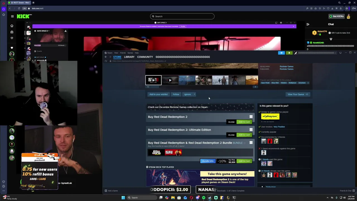Open Discord Events entry
This screenshot has height=201, width=357.
39,51
